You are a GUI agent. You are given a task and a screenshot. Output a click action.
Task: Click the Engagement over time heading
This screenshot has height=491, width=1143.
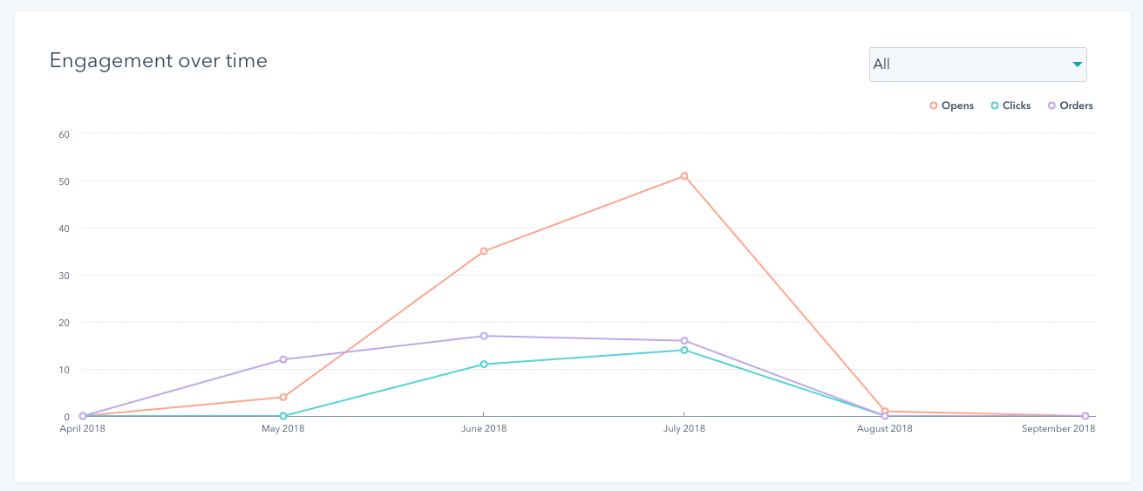click(x=158, y=60)
